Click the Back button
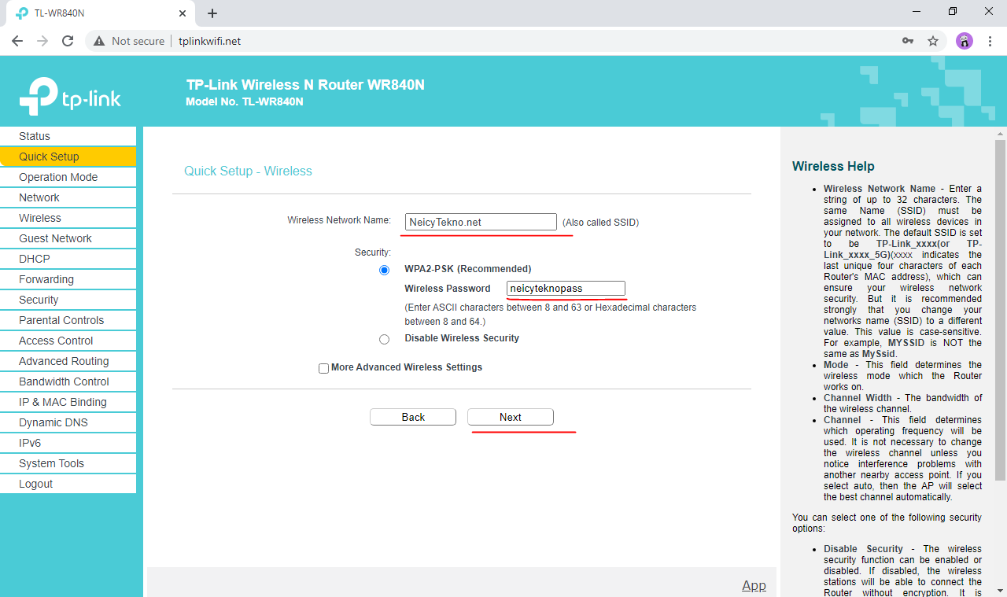Viewport: 1007px width, 597px height. coord(413,417)
